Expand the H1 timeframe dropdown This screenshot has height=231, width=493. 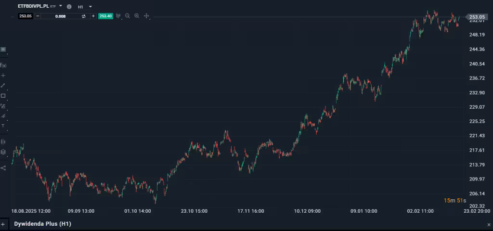(x=91, y=7)
